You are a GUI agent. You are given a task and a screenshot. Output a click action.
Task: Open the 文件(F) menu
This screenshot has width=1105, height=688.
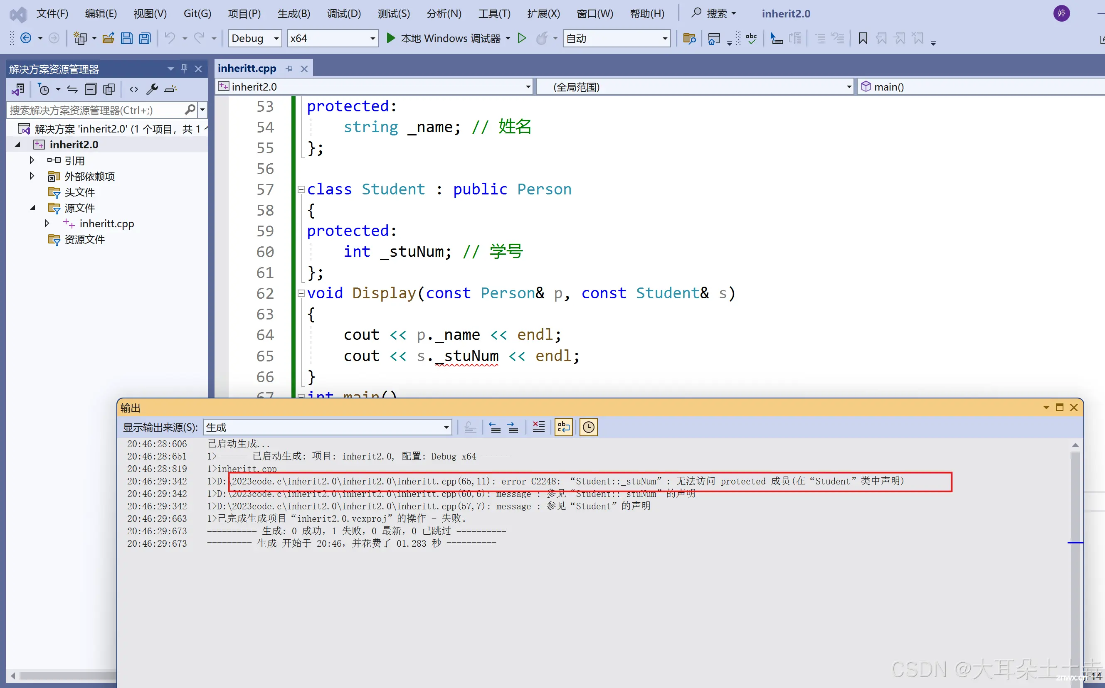coord(52,14)
